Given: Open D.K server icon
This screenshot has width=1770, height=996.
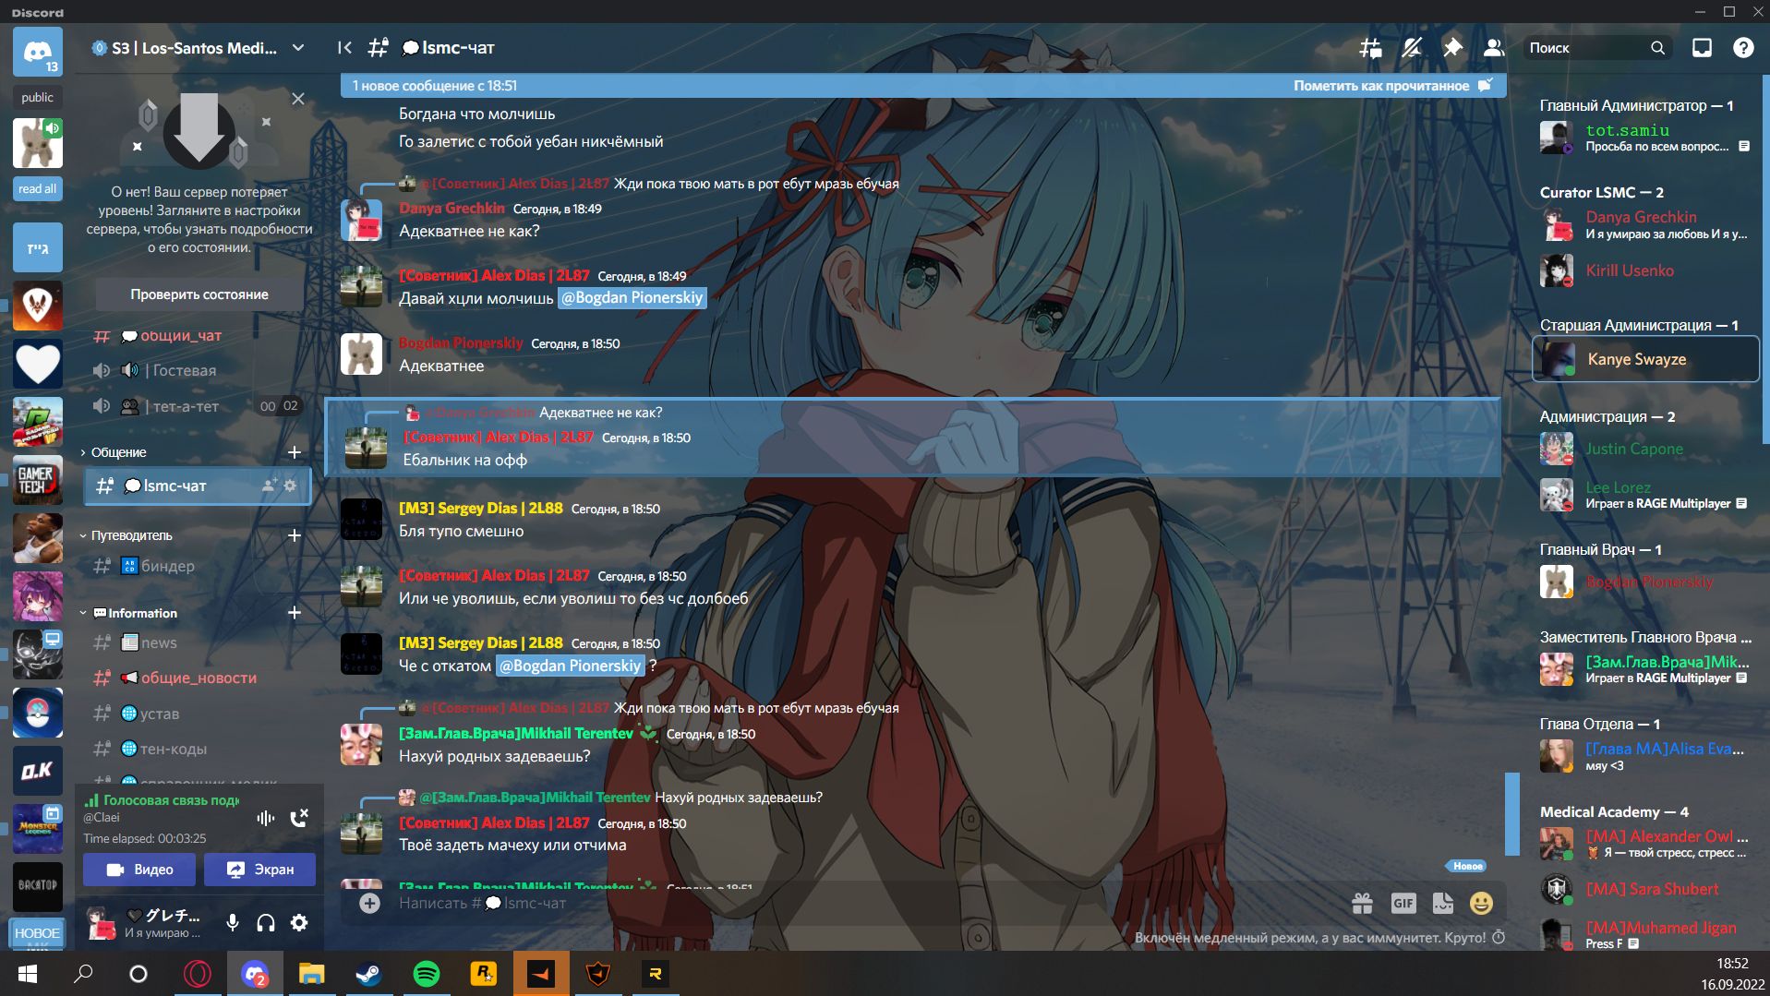Looking at the screenshot, I should 38,771.
